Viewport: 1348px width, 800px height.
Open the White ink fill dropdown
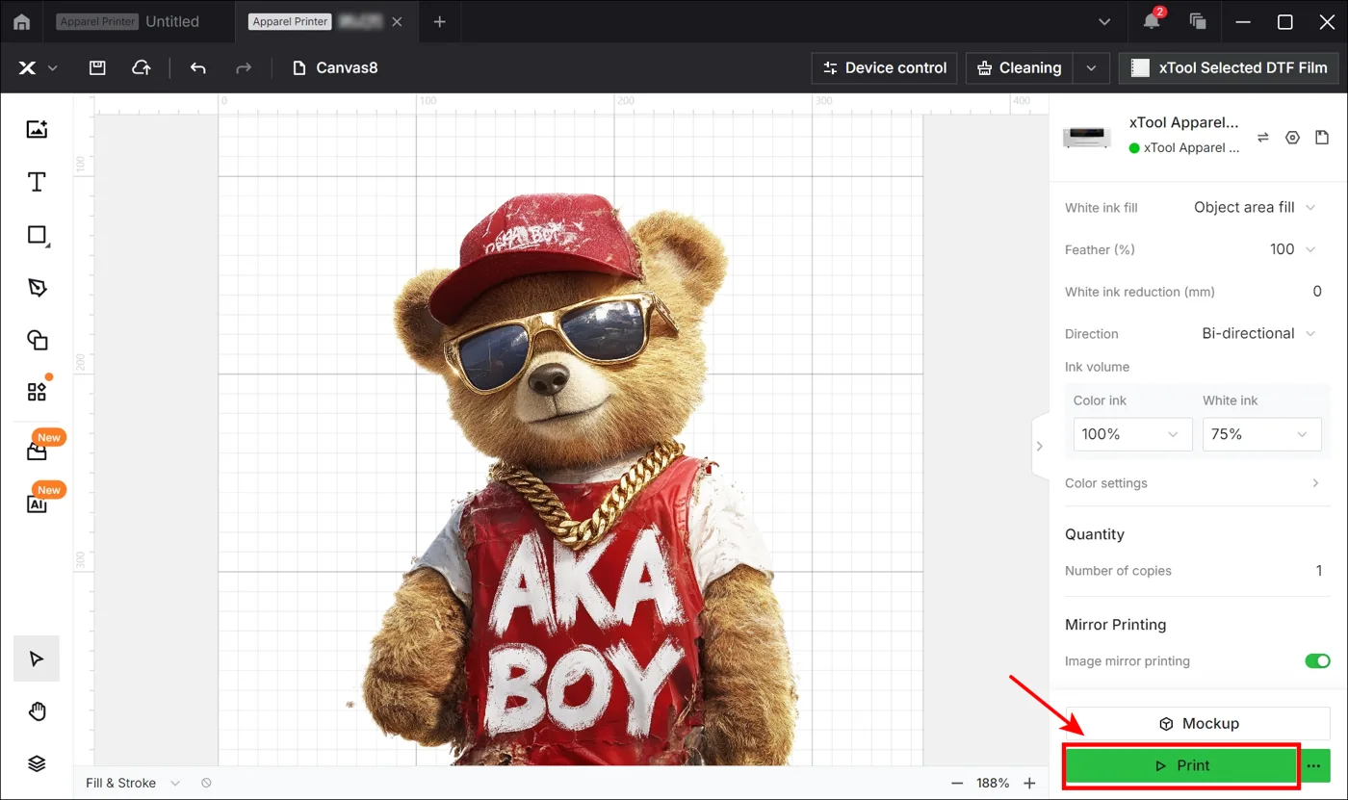1255,207
